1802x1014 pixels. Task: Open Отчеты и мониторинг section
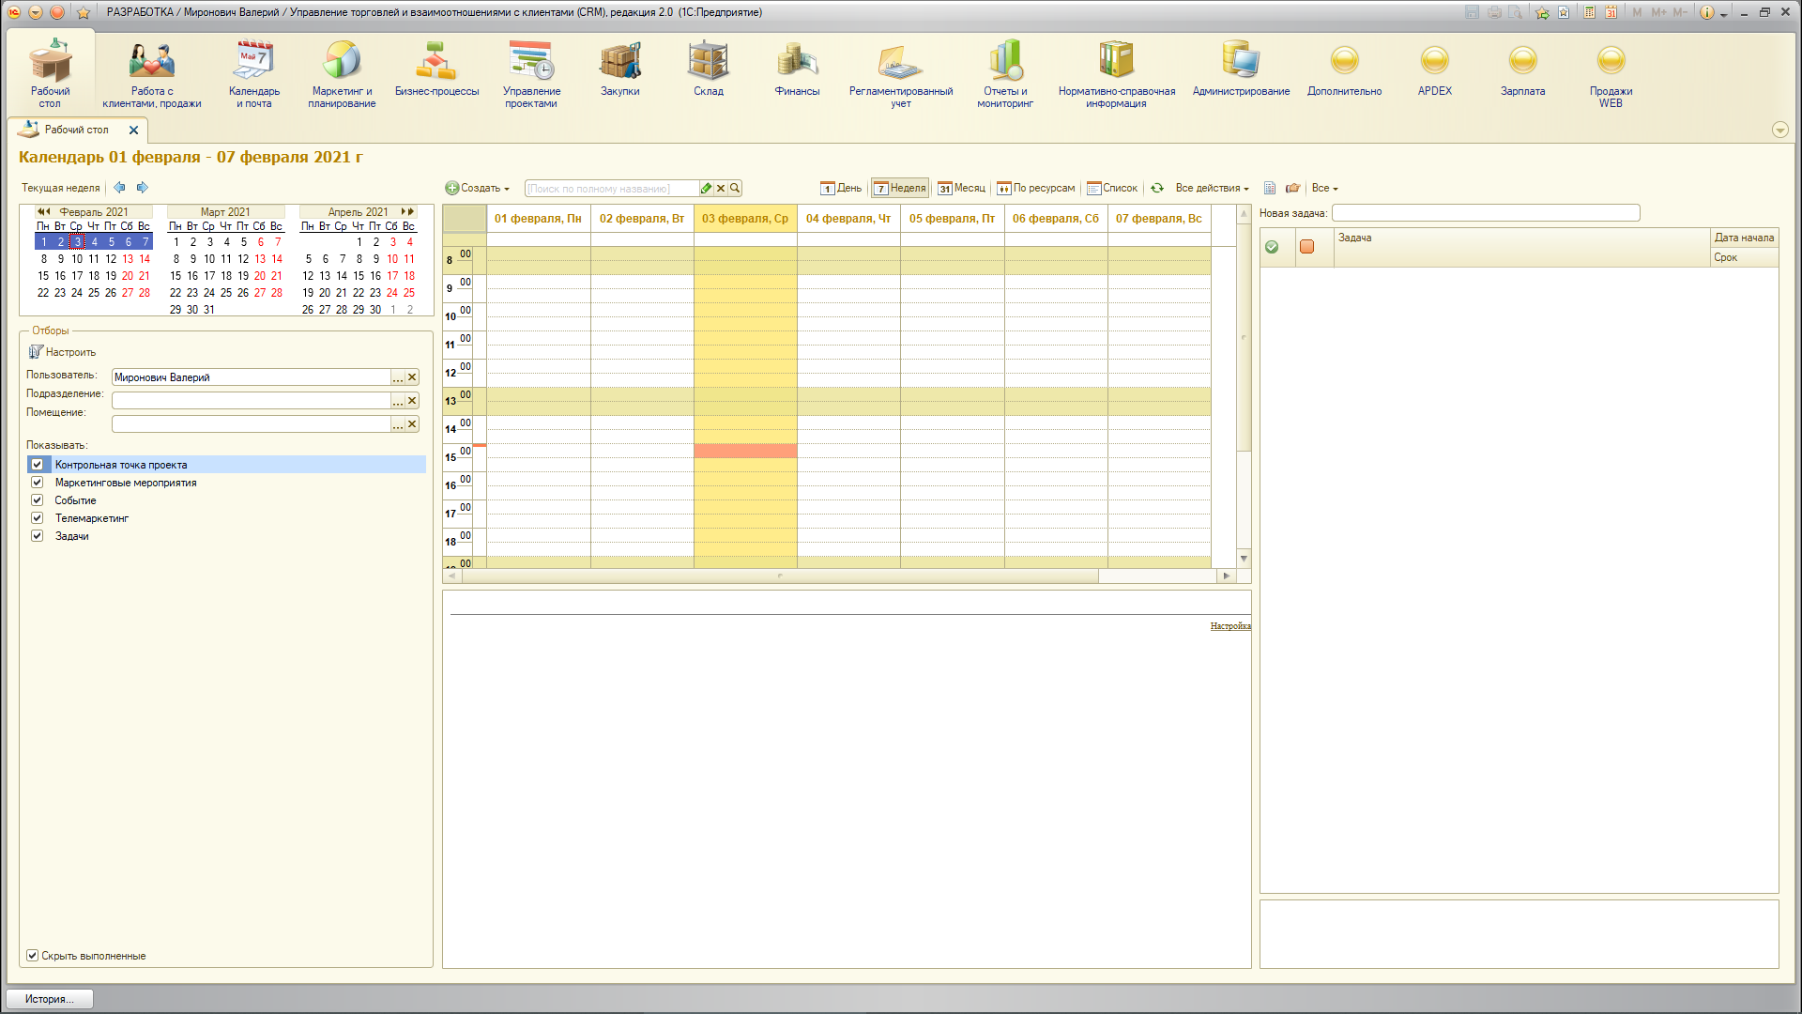[1005, 73]
